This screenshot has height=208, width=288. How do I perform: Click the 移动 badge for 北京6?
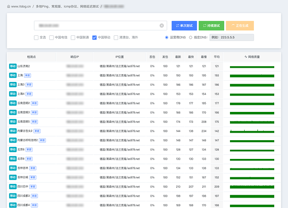pos(13,149)
